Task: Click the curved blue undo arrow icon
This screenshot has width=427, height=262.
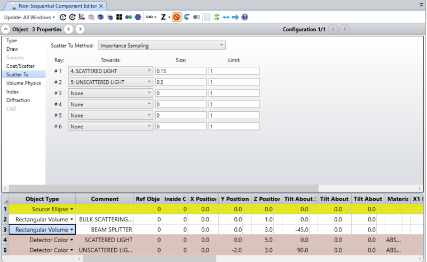Action: tap(186, 17)
